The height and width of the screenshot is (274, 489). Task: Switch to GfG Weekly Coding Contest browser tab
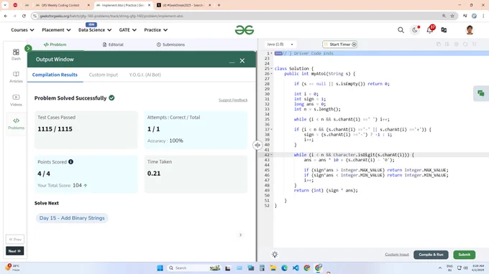coord(62,5)
